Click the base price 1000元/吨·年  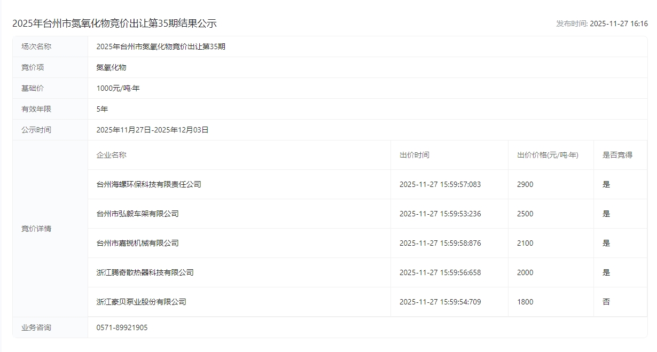click(118, 88)
